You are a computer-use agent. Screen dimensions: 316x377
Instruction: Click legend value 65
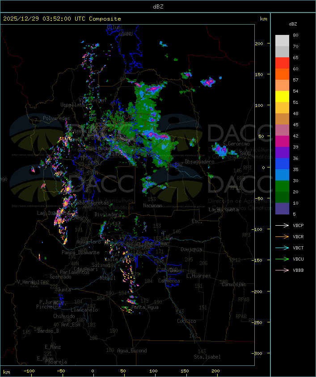pyautogui.click(x=295, y=57)
